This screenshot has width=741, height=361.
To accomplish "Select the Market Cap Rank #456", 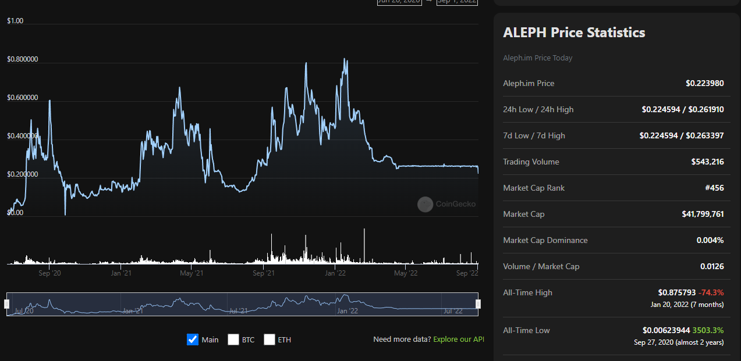I will tap(714, 188).
